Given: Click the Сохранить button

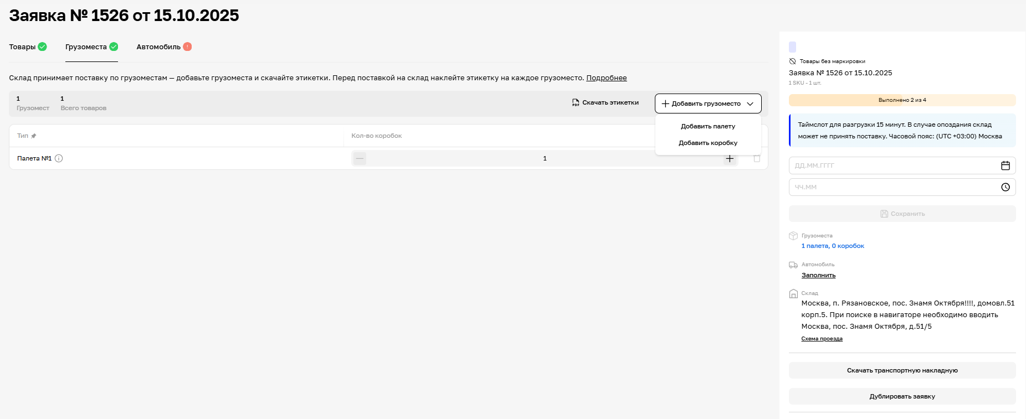Looking at the screenshot, I should [902, 214].
